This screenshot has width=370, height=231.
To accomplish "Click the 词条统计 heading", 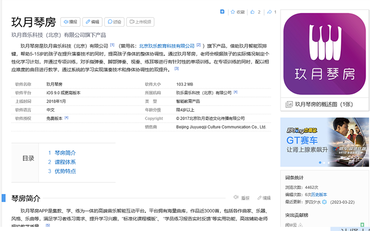I will (x=294, y=178).
